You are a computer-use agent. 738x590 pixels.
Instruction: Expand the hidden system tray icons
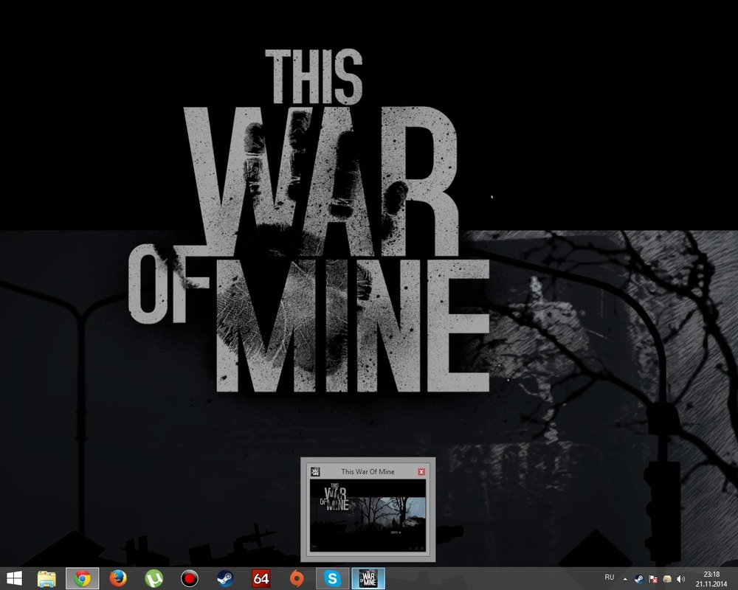627,578
